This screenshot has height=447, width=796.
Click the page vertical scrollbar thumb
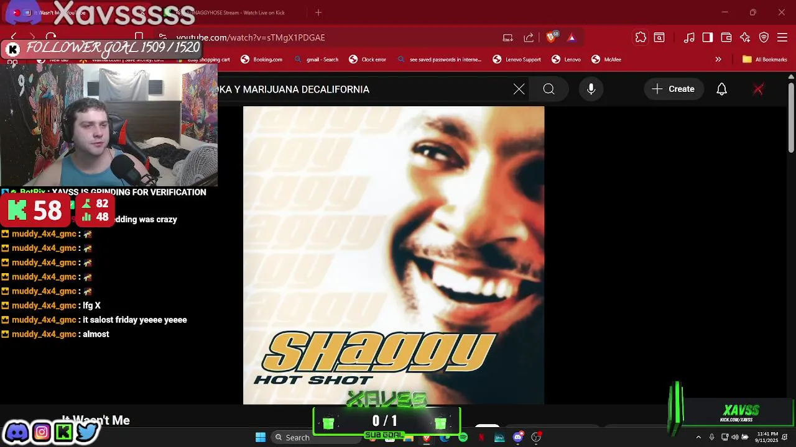(791, 117)
